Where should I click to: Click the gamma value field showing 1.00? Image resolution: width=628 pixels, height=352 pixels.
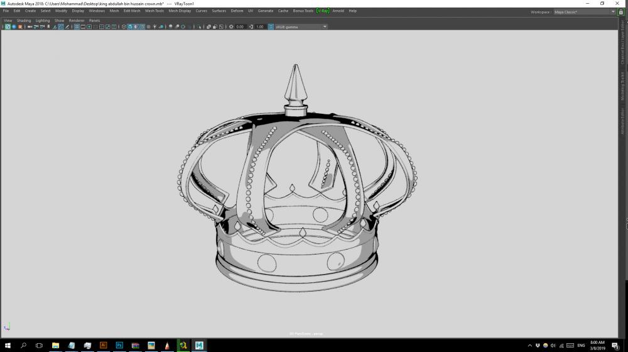259,26
